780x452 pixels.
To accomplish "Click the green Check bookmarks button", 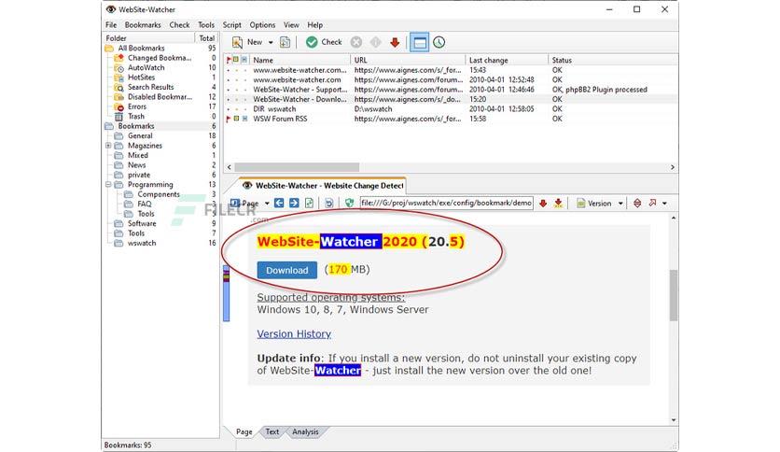I will pyautogui.click(x=324, y=42).
